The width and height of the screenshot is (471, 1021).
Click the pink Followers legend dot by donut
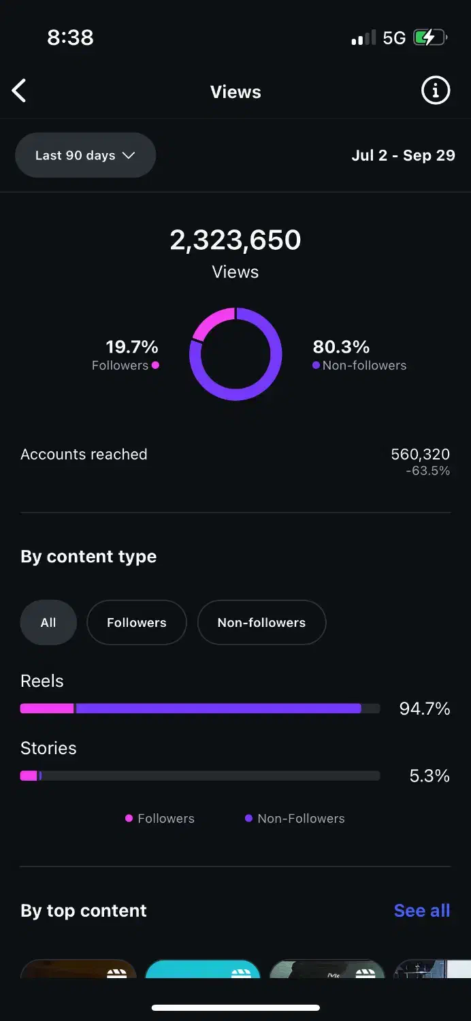pyautogui.click(x=155, y=366)
